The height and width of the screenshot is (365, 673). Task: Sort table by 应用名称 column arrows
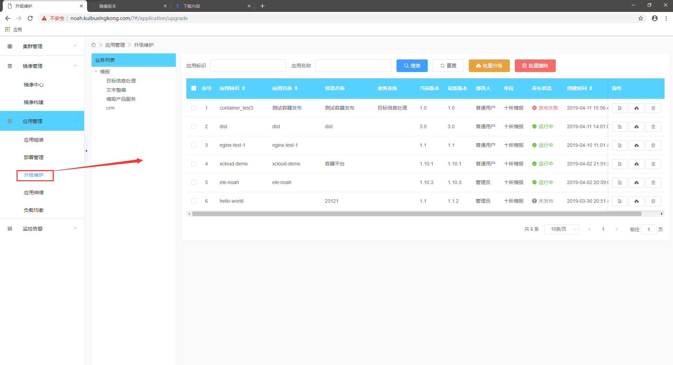pyautogui.click(x=296, y=88)
